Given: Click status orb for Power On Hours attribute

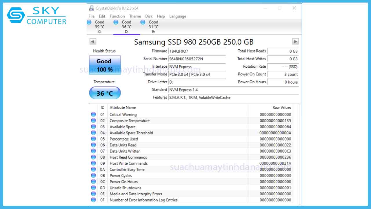Looking at the screenshot, I should point(93,181).
